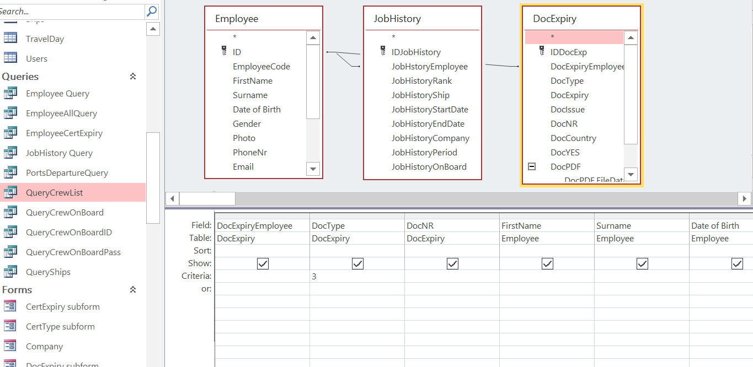Click the key icon beside IDDocExp
The image size is (753, 367).
pos(542,51)
